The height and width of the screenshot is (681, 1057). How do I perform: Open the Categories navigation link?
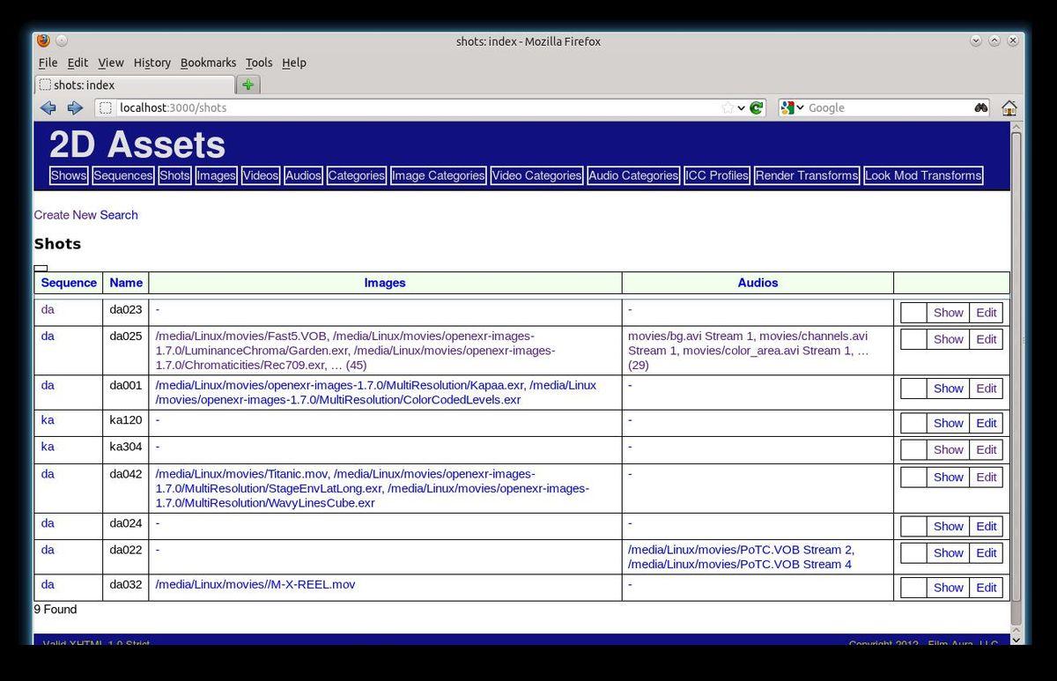tap(357, 175)
